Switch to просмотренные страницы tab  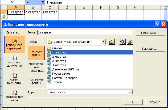[x=37, y=67]
